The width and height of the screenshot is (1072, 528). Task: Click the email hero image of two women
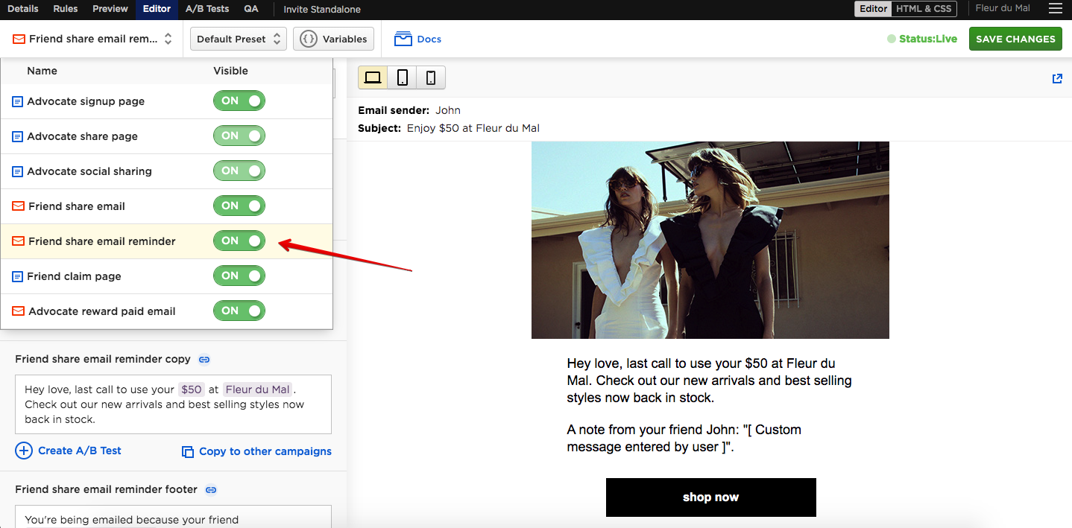click(x=710, y=240)
